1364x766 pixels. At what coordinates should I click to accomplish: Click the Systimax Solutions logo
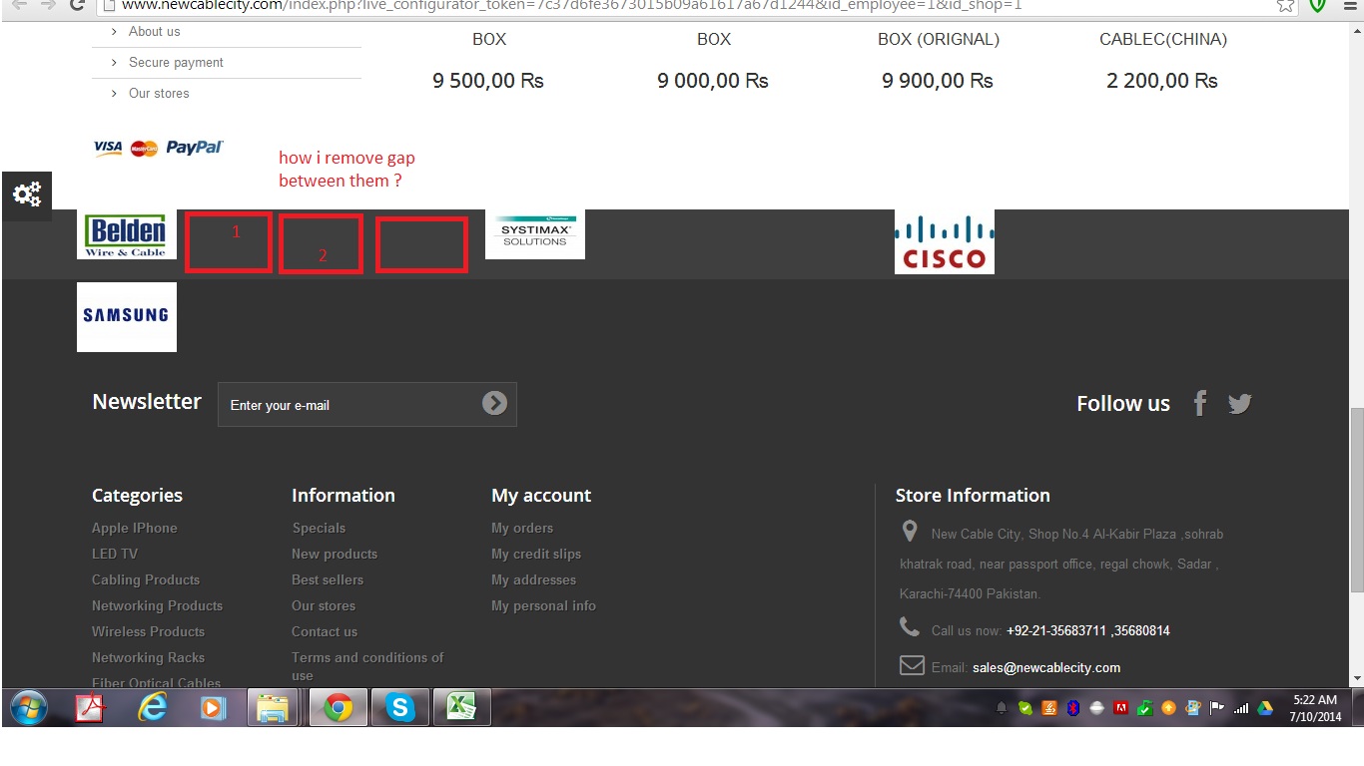535,234
